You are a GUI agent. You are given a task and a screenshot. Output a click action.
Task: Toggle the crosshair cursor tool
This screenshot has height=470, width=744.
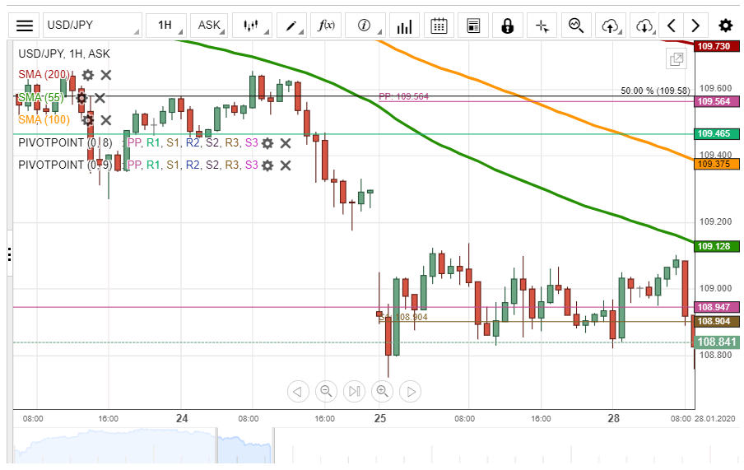click(x=542, y=26)
